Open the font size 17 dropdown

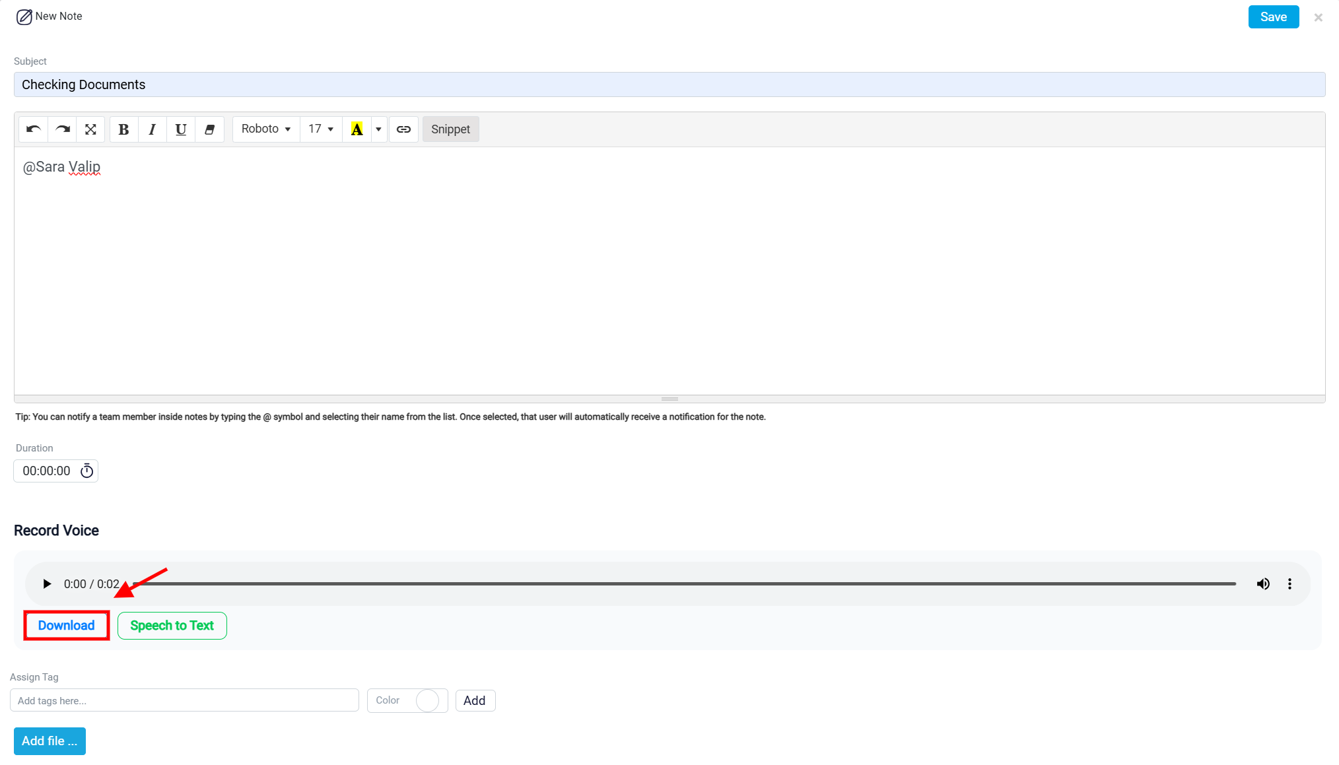[x=321, y=129]
